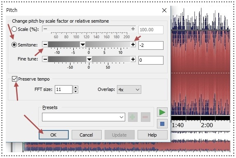This screenshot has height=158, width=236.
Task: Click the Semitone value field showing -2
Action: (151, 45)
